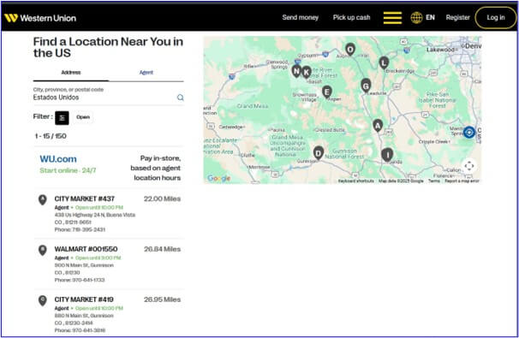The width and height of the screenshot is (519, 338).
Task: Click the blue current-location marker
Action: (x=469, y=133)
